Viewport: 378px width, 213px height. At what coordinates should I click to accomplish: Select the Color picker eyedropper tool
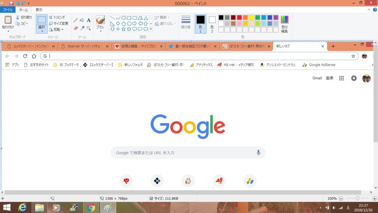[82, 28]
